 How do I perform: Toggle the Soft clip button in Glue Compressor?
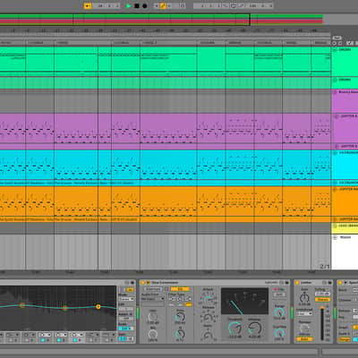point(279,294)
